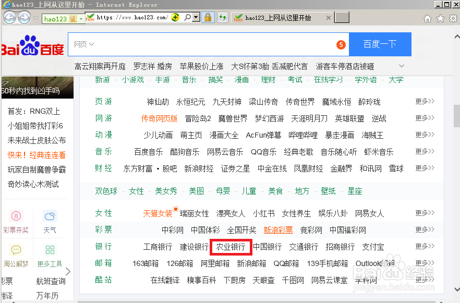Close the hao123 tab
The image size is (460, 303).
coord(329,18)
